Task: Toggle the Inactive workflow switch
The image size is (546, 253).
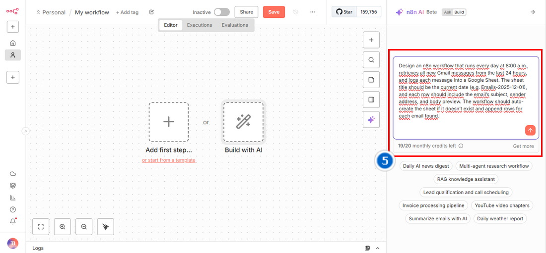Action: coord(221,12)
